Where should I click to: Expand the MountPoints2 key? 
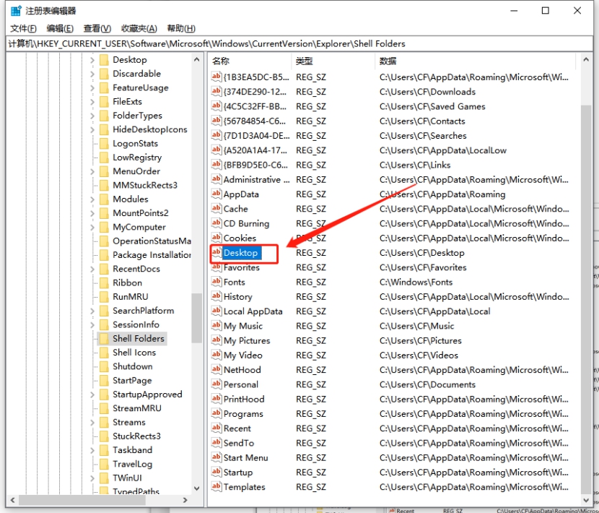[x=92, y=213]
